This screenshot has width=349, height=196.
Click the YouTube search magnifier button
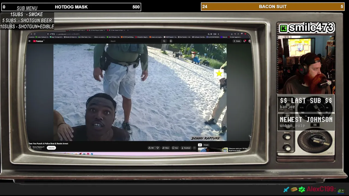[164, 41]
